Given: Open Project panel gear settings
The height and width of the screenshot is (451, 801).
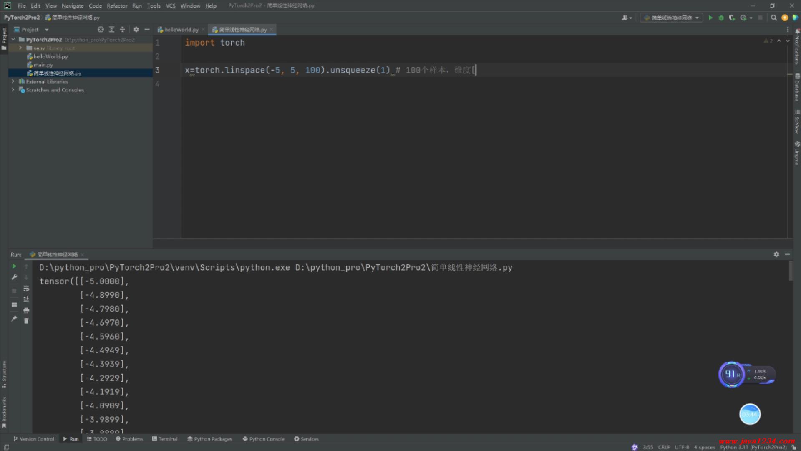Looking at the screenshot, I should (136, 30).
